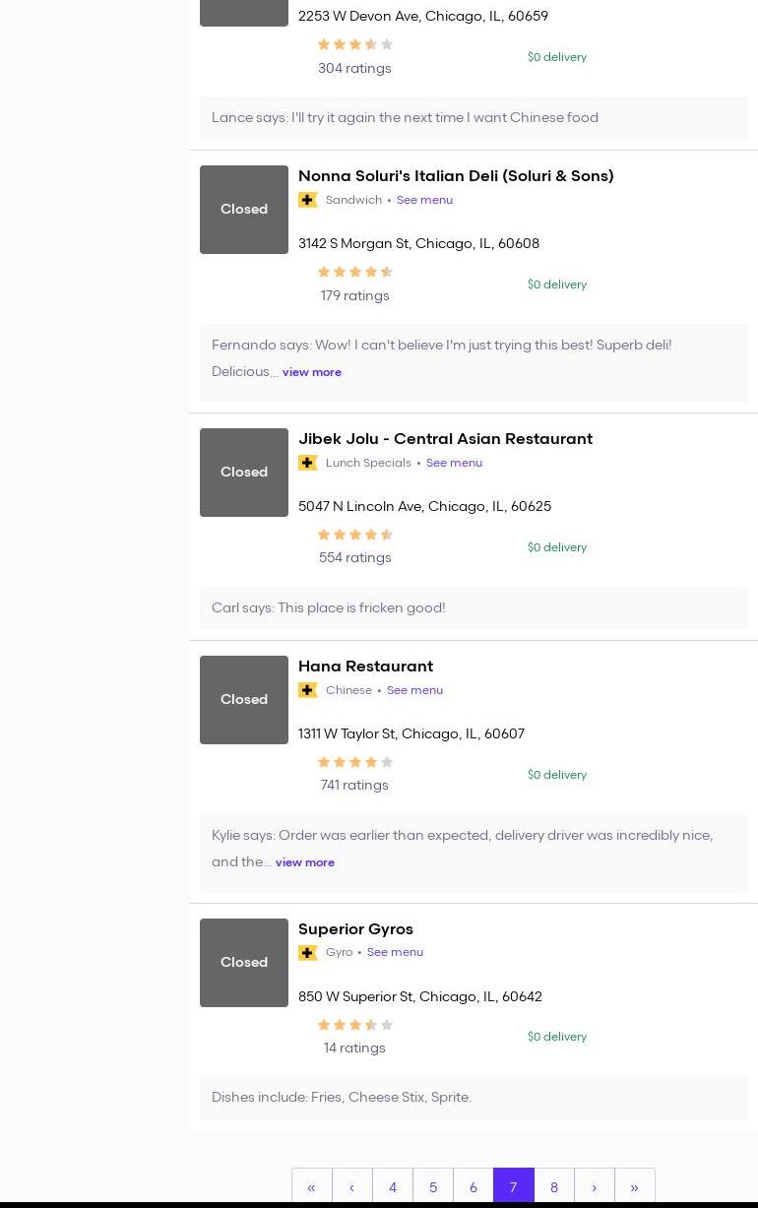Click star rating of Hana Restaurant
The height and width of the screenshot is (1208, 758).
tap(354, 762)
